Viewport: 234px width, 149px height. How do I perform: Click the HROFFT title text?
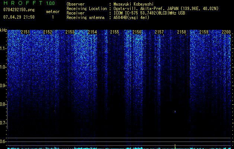coord(23,3)
